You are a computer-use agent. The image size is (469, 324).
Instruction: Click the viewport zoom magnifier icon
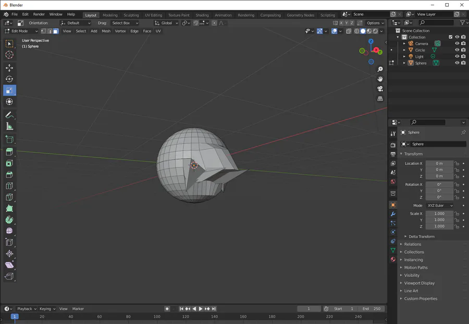pyautogui.click(x=380, y=69)
